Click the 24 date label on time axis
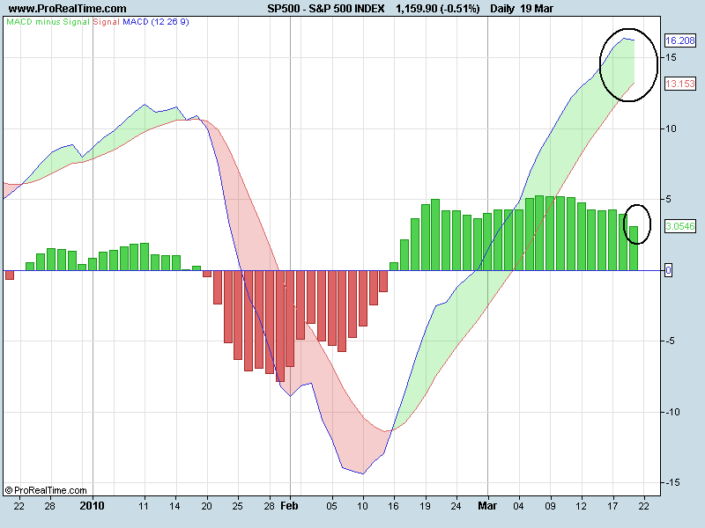Viewport: 705px width, 528px height. (456, 506)
